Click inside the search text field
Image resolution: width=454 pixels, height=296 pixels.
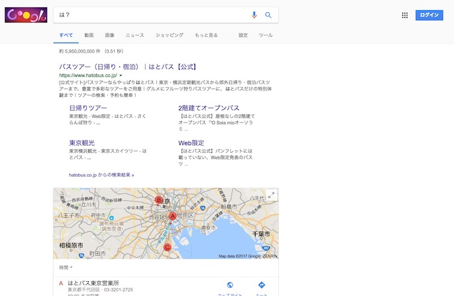pos(149,15)
